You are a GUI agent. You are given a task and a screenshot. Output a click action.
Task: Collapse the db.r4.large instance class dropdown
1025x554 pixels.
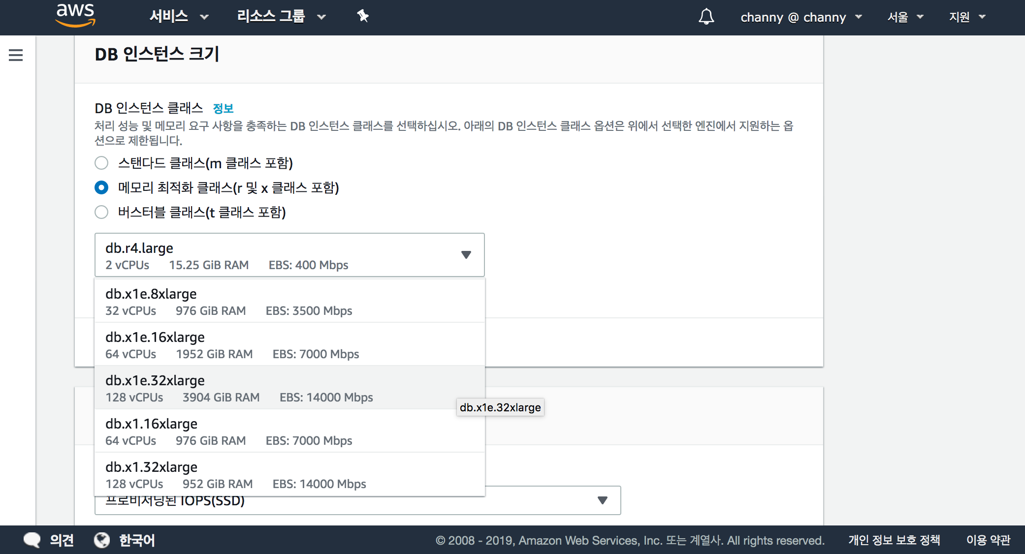466,255
